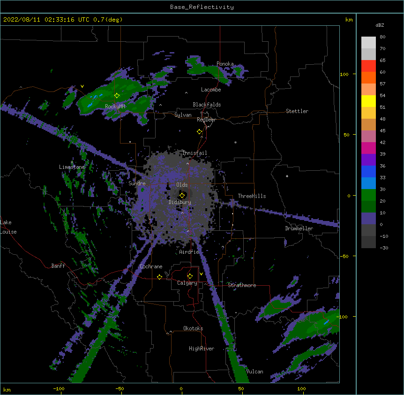
Task: Click the yellow 51-54 dBZ legend swatch
Action: coord(368,101)
